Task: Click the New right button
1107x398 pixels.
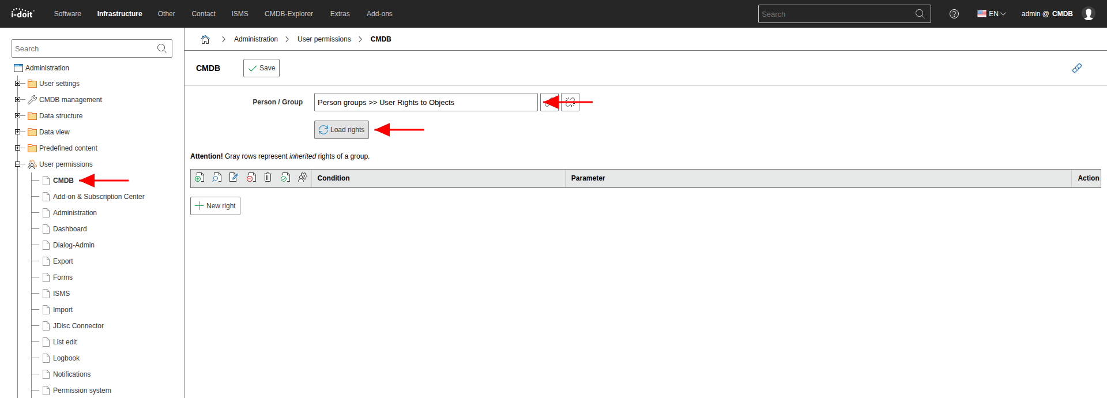Action: click(215, 206)
